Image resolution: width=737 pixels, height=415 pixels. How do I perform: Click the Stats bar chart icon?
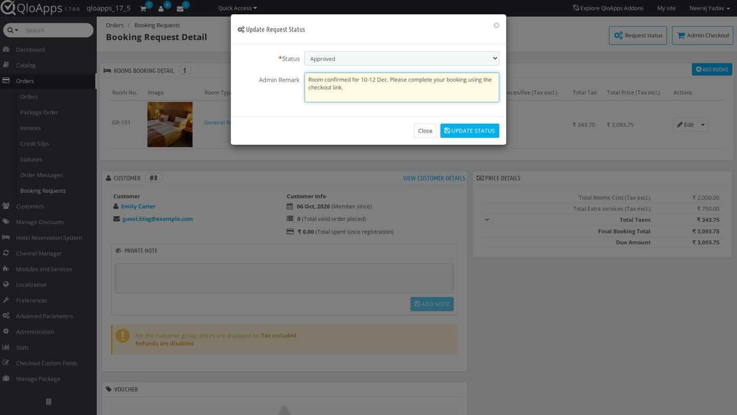point(6,348)
